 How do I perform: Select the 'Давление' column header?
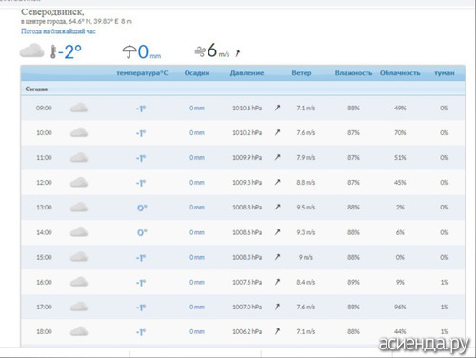point(247,73)
